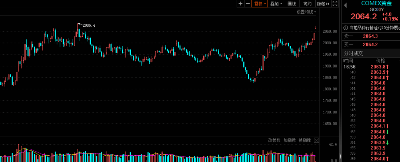400x162 pixels.
Task: Select the :42 trade row at 2064.0
Action: click(x=371, y=77)
